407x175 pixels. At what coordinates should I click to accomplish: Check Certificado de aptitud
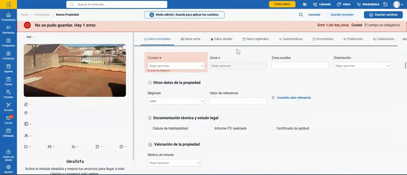pyautogui.click(x=273, y=129)
